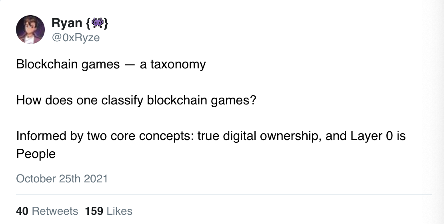The width and height of the screenshot is (444, 224).
Task: Click the retweet count number 40
Action: (x=22, y=211)
